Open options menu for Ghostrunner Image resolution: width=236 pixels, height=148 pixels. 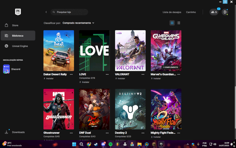point(71,133)
